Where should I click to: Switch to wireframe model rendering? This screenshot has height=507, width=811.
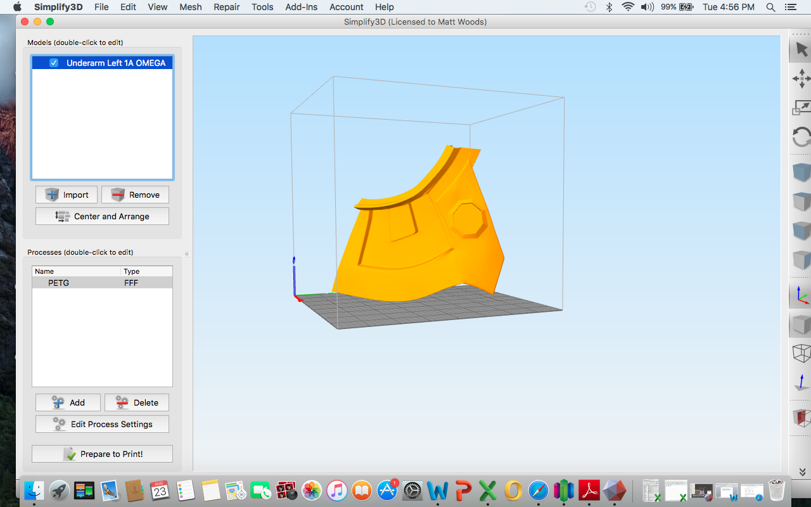801,354
